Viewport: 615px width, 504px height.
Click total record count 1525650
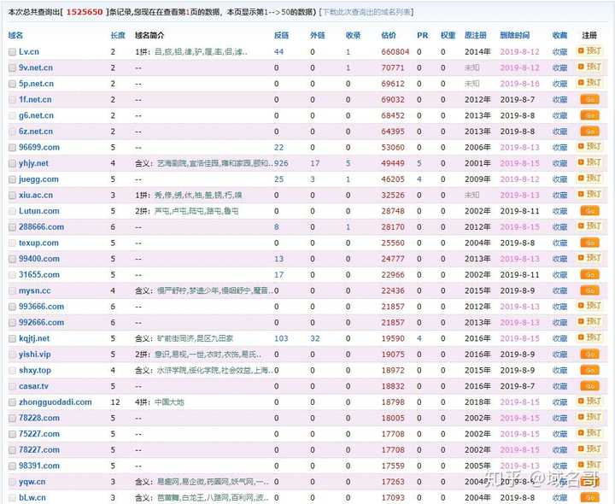coord(85,12)
